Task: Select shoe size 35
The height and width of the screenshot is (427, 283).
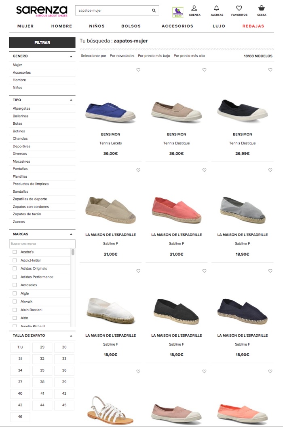Action: 42,370
